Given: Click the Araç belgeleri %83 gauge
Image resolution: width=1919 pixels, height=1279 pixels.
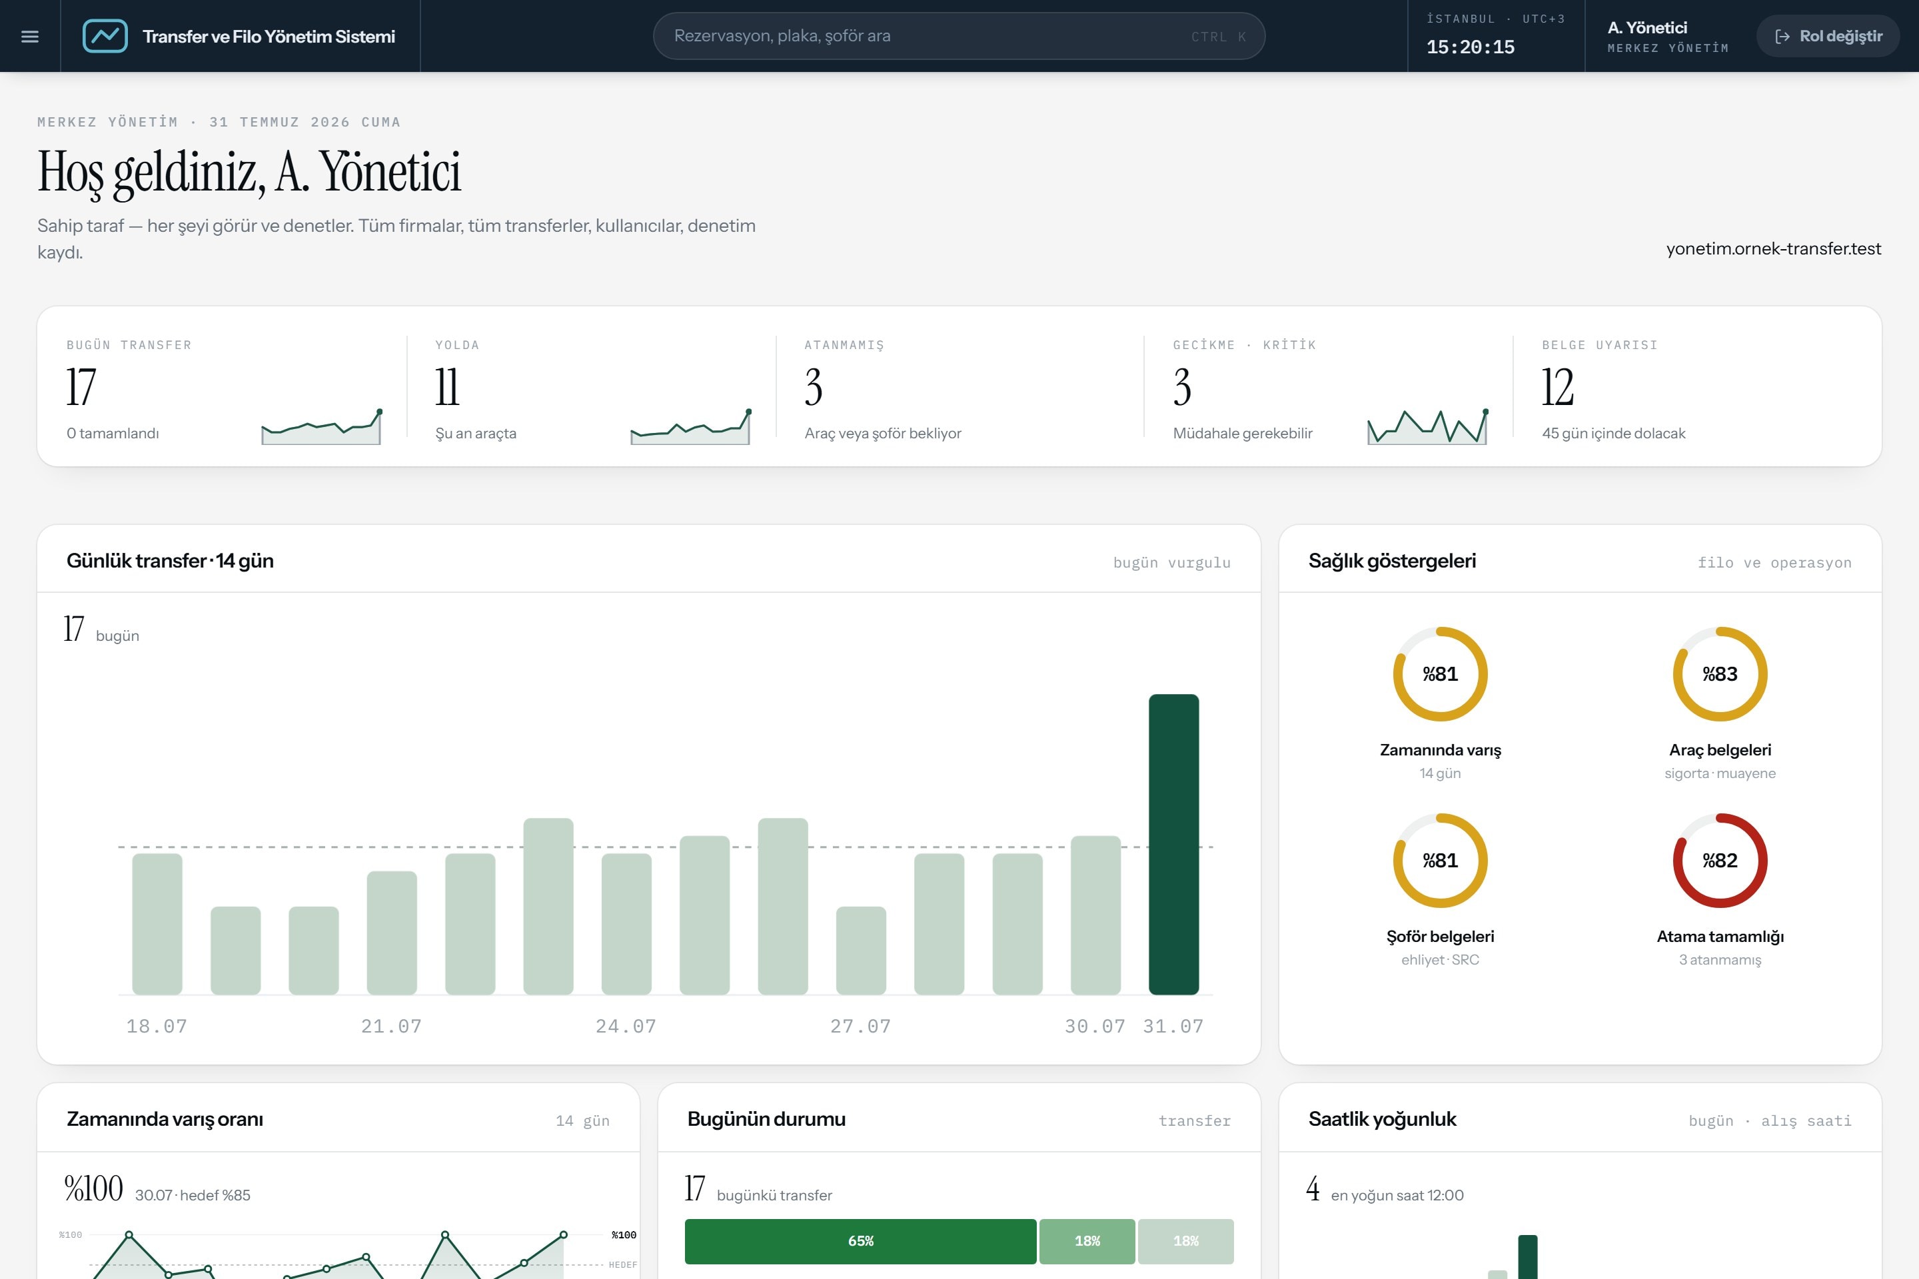Looking at the screenshot, I should coord(1720,673).
